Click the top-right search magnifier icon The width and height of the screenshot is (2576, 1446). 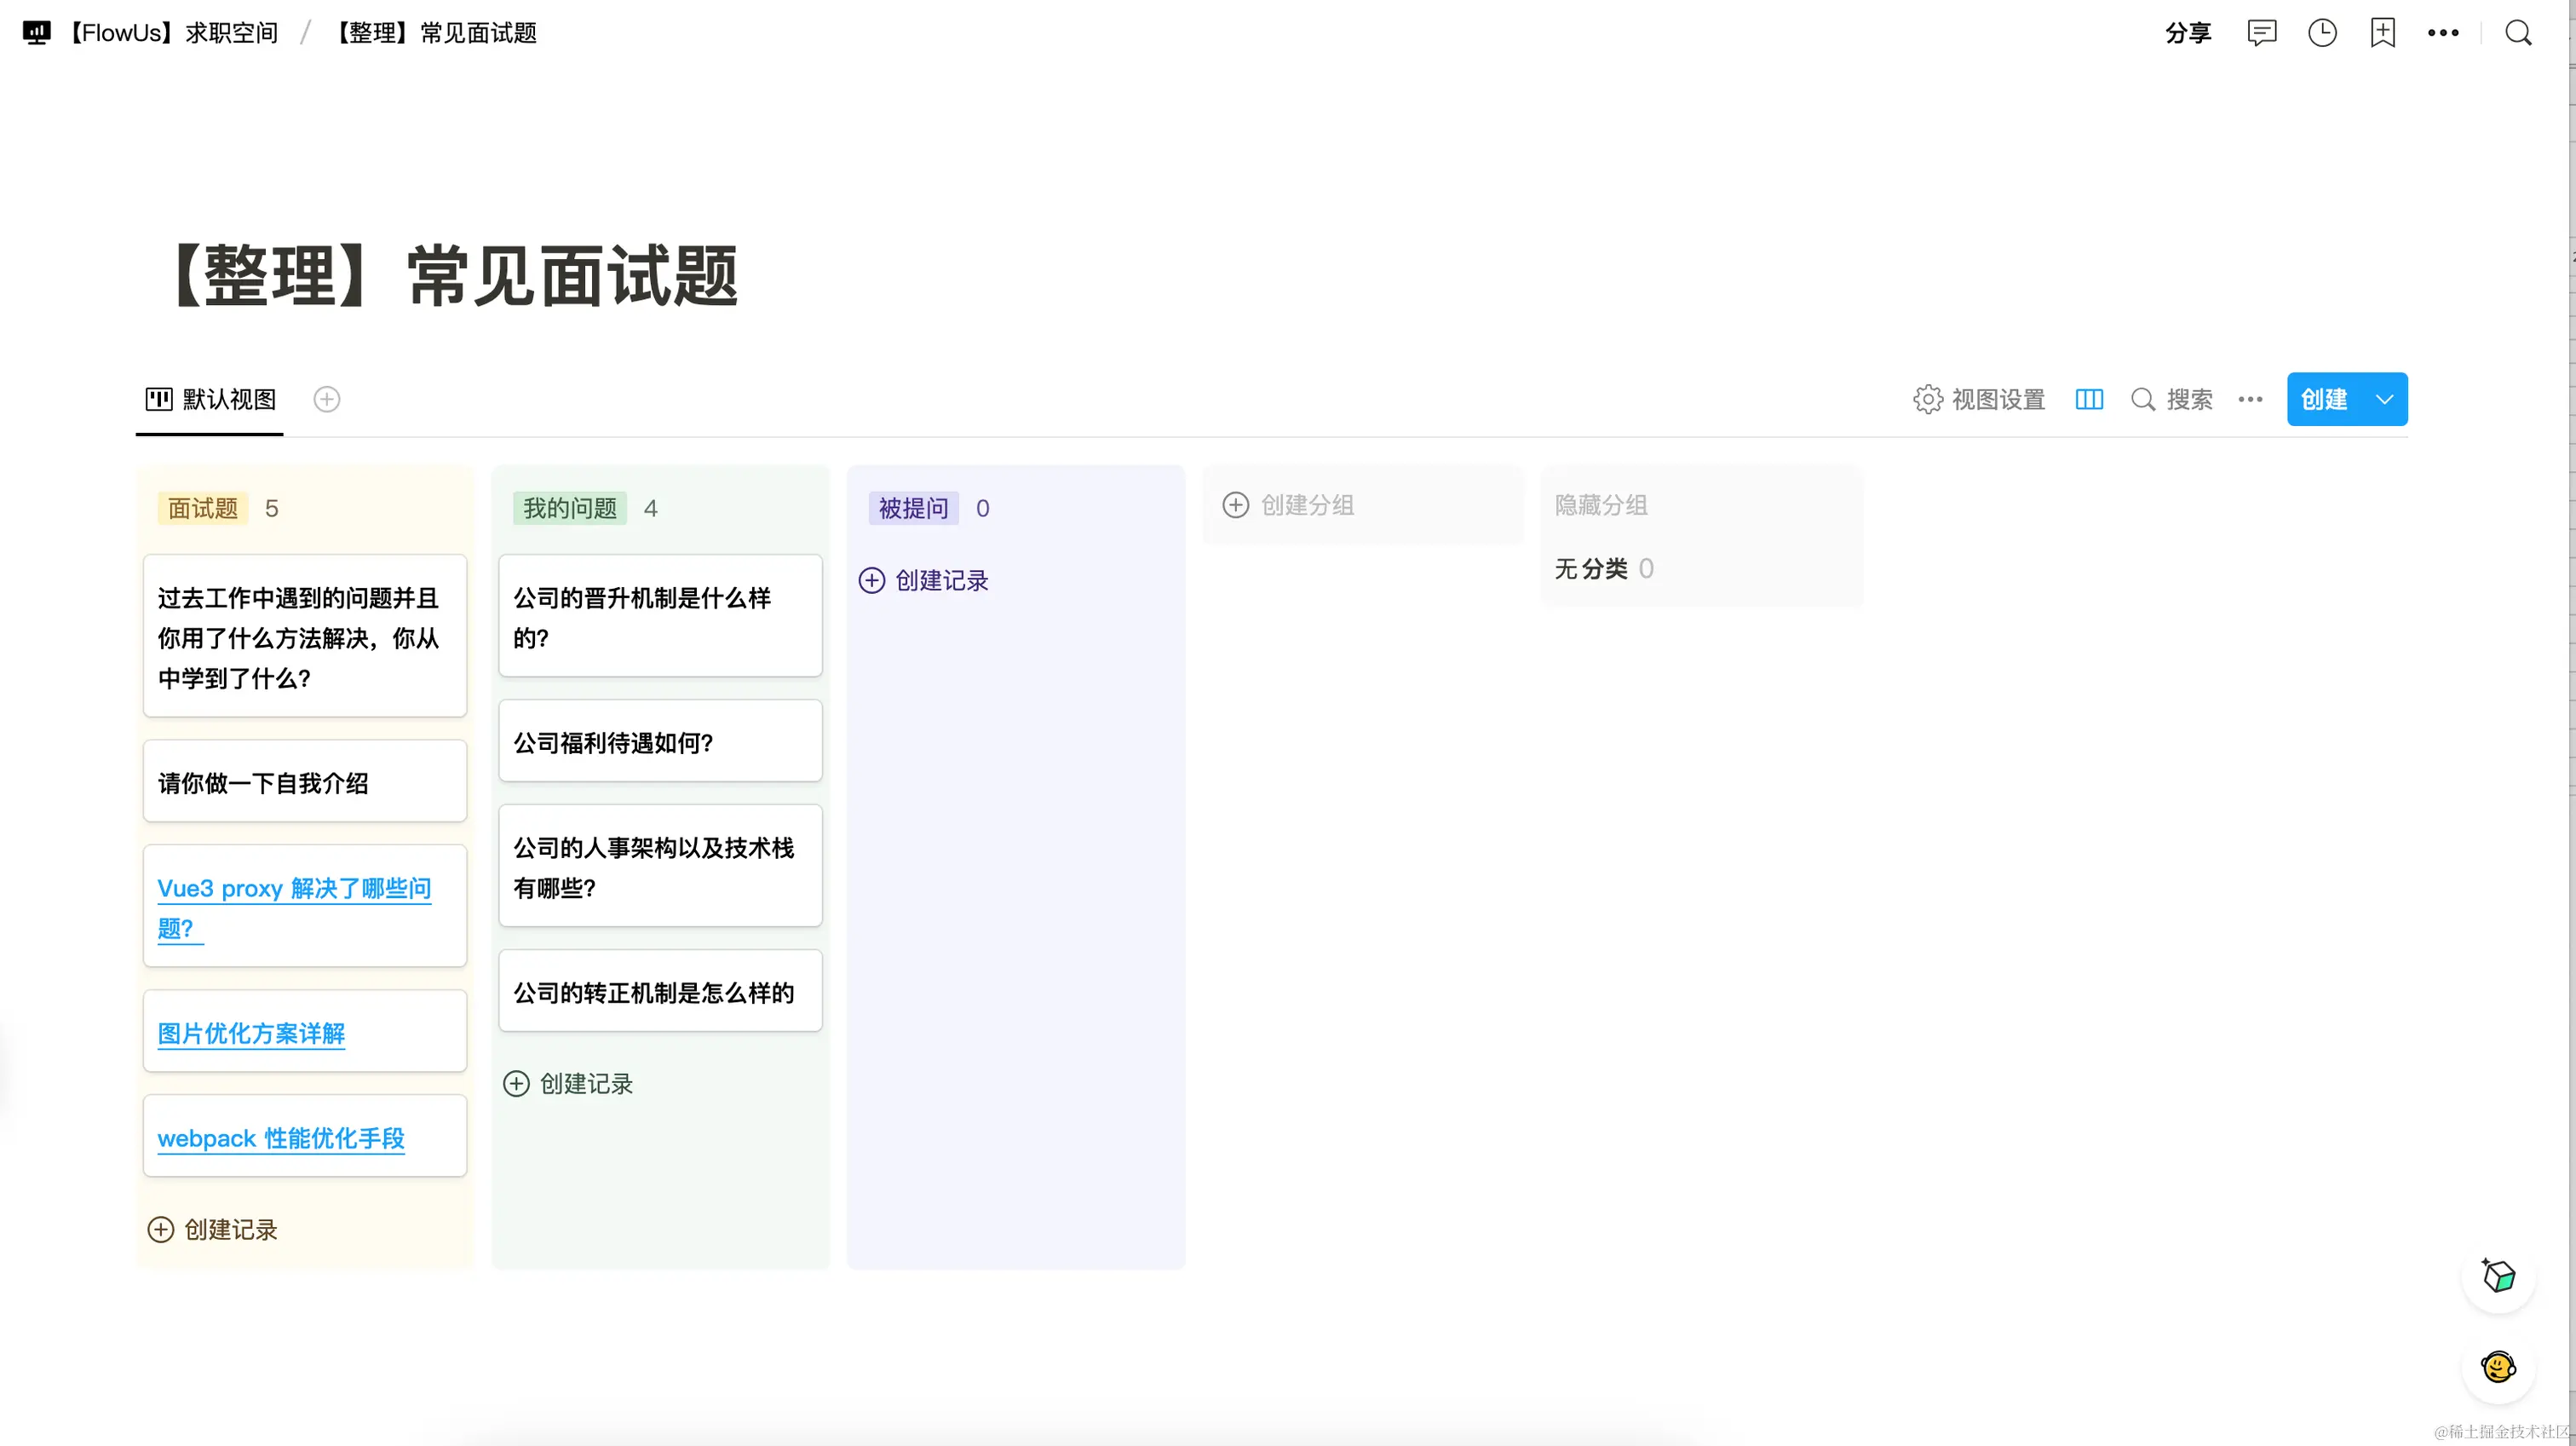pyautogui.click(x=2518, y=33)
